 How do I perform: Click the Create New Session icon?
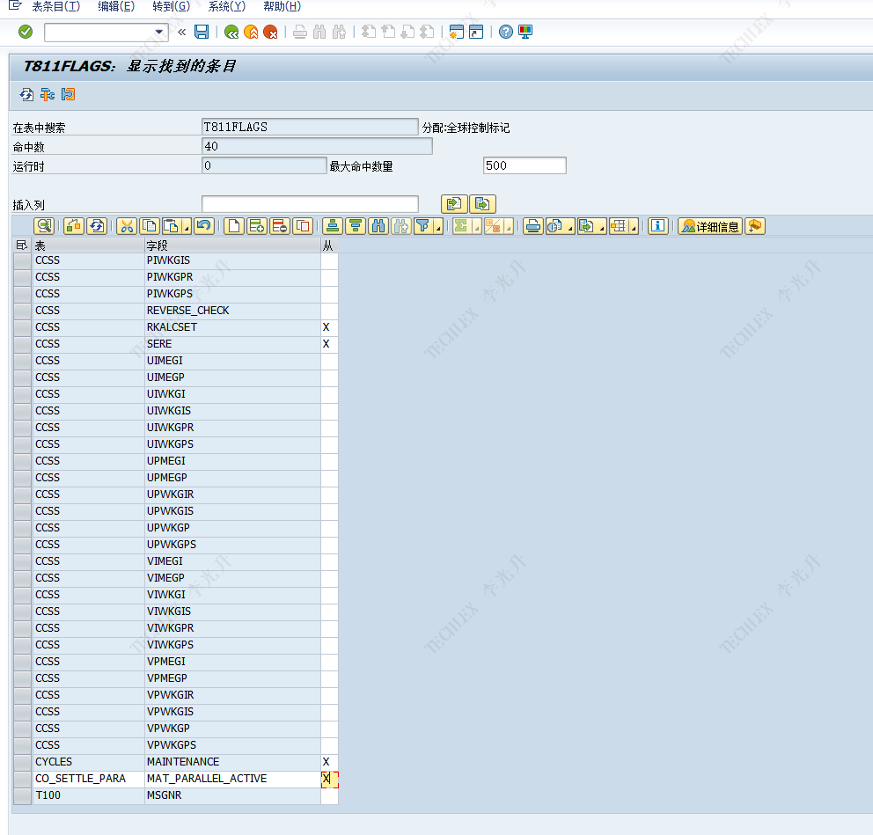click(457, 33)
